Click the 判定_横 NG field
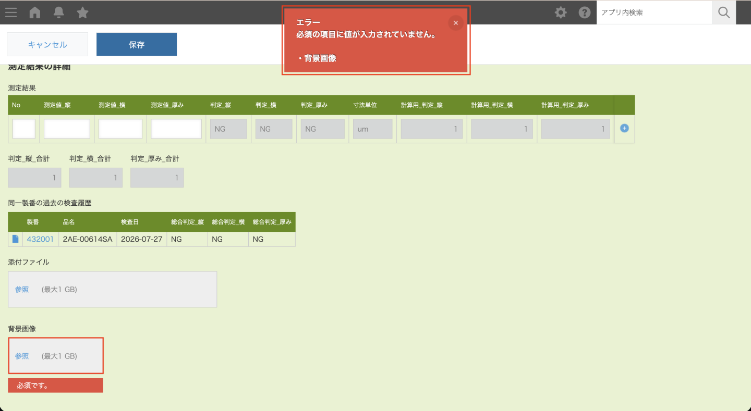The width and height of the screenshot is (751, 411). coord(274,129)
